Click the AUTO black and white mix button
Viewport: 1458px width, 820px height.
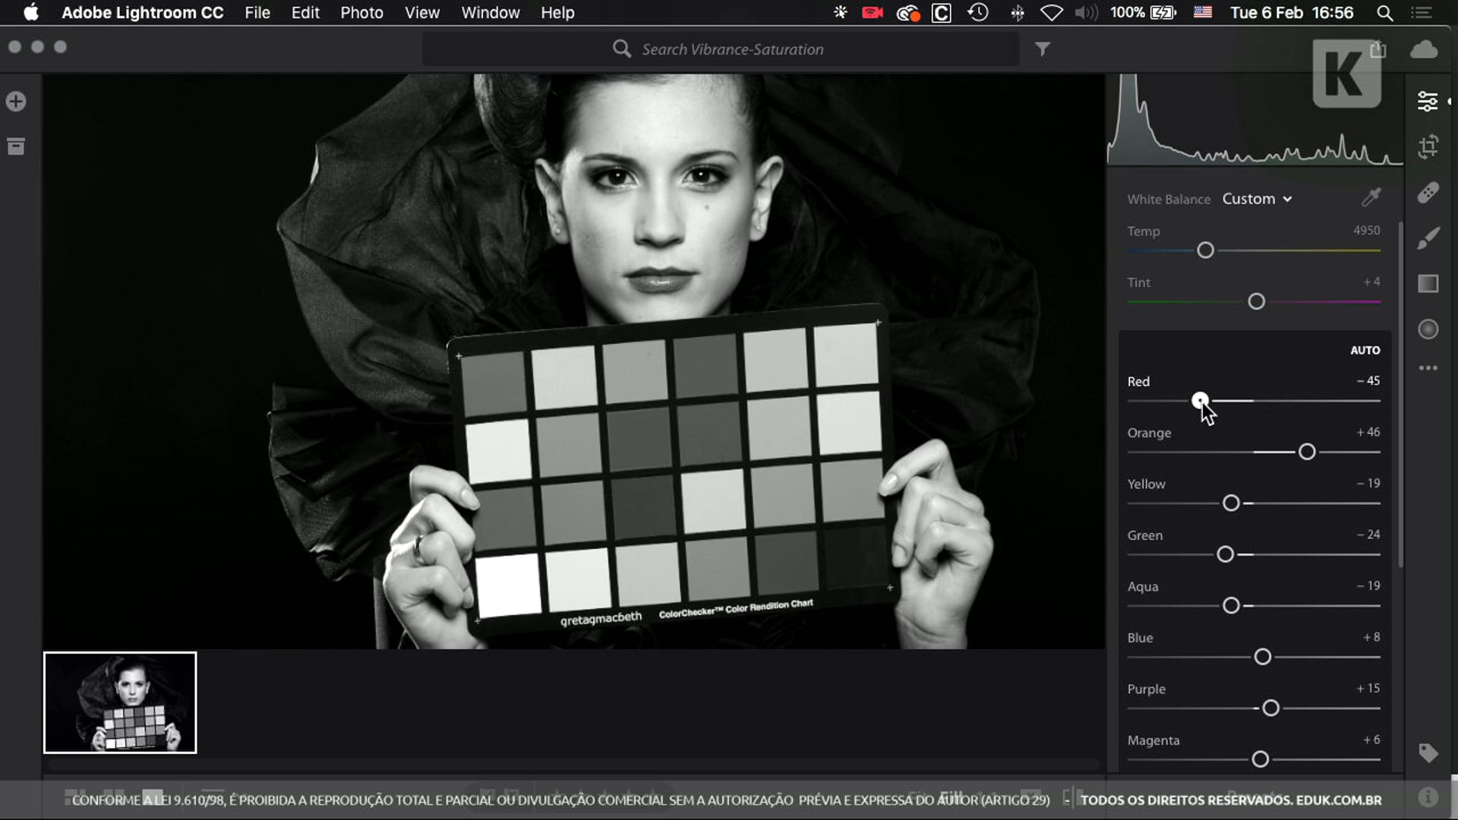[x=1365, y=350]
